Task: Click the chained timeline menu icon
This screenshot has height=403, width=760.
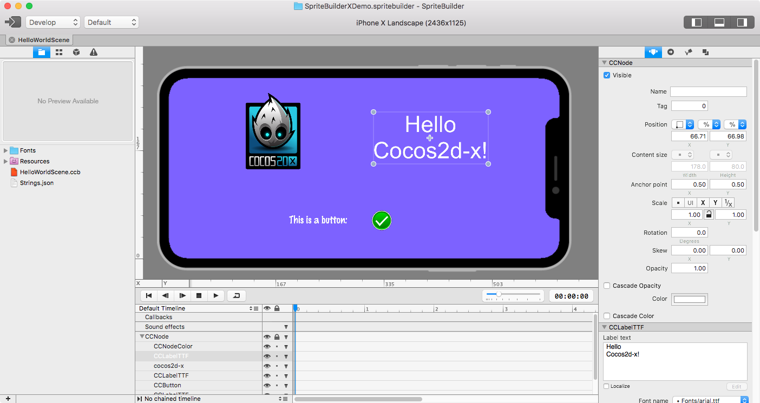Action: click(x=283, y=399)
